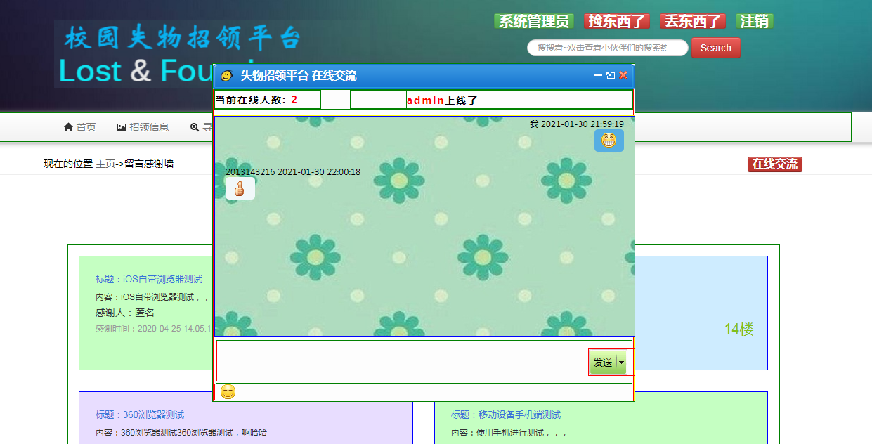The image size is (872, 444).
Task: Click the picture icon beside 招领信息
Action: pyautogui.click(x=122, y=127)
